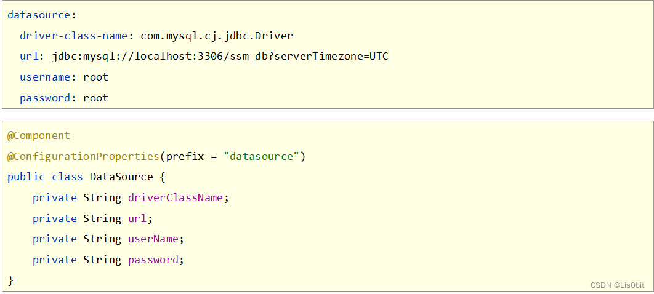Viewport: 654px width, 294px height.
Task: Click the '@Component' annotation
Action: coord(39,136)
